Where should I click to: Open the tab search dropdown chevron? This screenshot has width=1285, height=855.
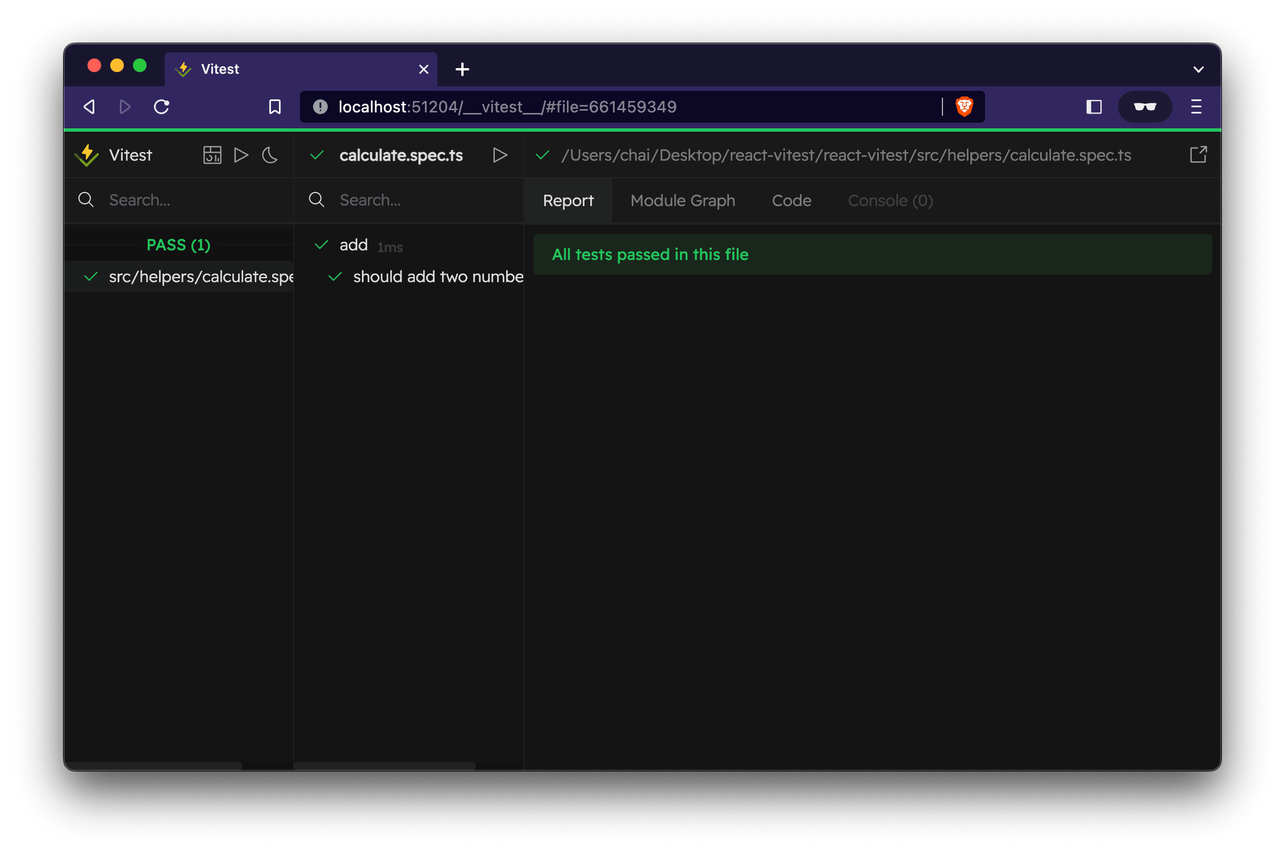[x=1198, y=69]
